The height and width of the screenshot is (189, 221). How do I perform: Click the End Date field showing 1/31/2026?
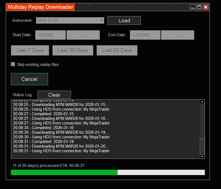pos(145,35)
